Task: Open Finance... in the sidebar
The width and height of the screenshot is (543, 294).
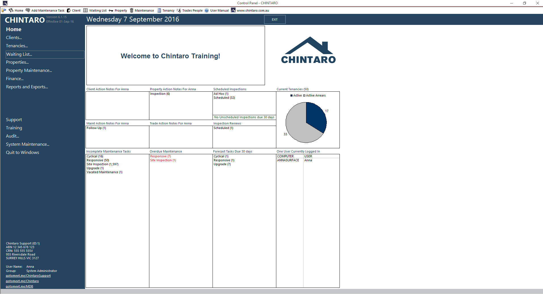Action: pos(15,79)
